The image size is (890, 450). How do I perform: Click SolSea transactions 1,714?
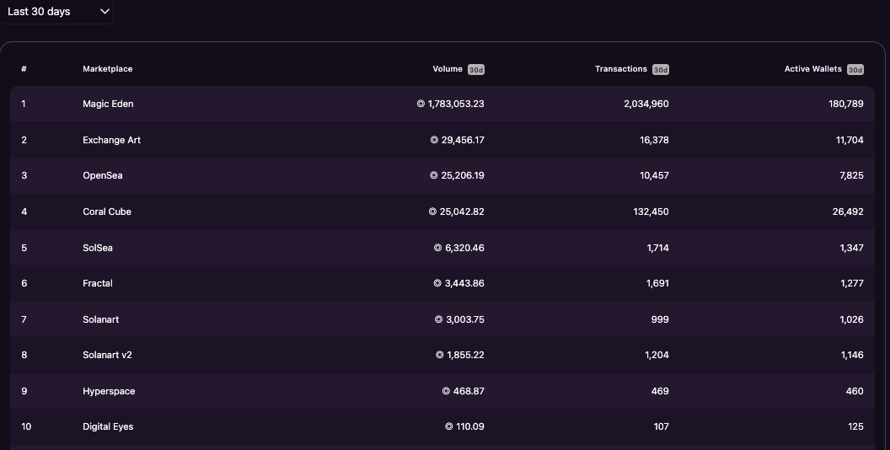coord(658,248)
